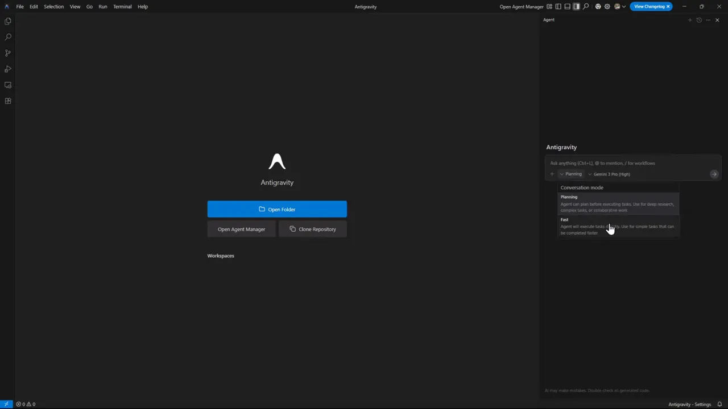Open the Explorer in the activity bar
728x409 pixels.
point(7,20)
